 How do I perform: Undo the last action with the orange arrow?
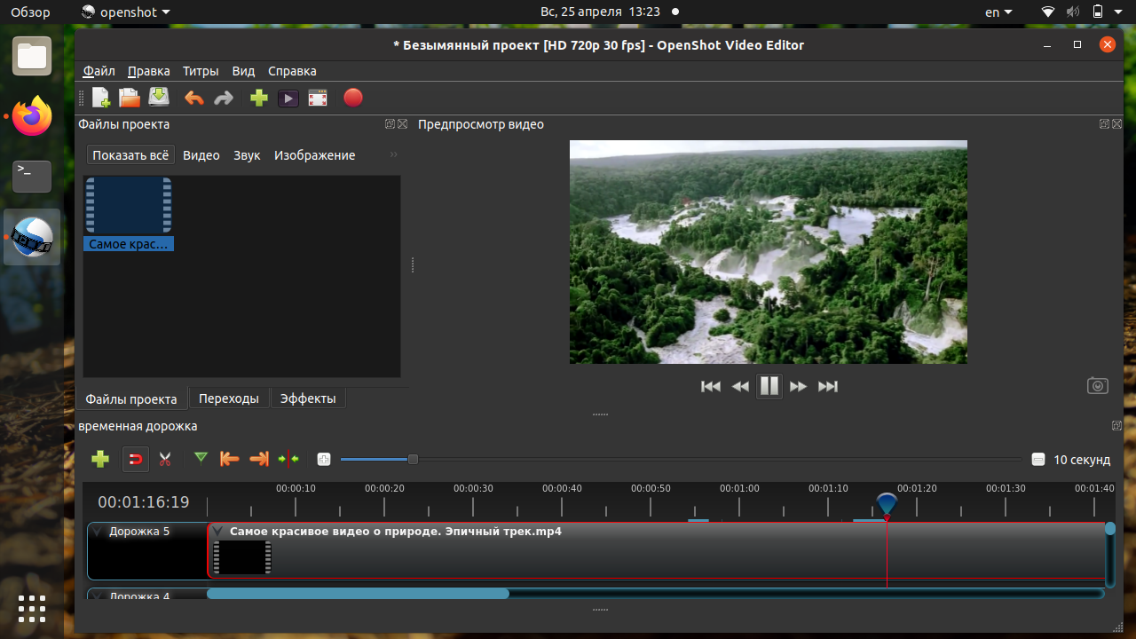[x=193, y=98]
